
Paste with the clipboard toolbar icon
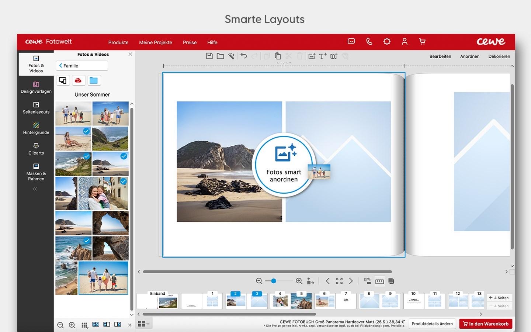point(278,56)
